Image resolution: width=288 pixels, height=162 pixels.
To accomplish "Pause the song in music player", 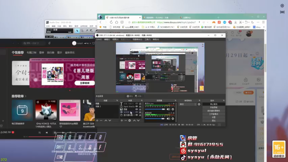I will [55, 132].
